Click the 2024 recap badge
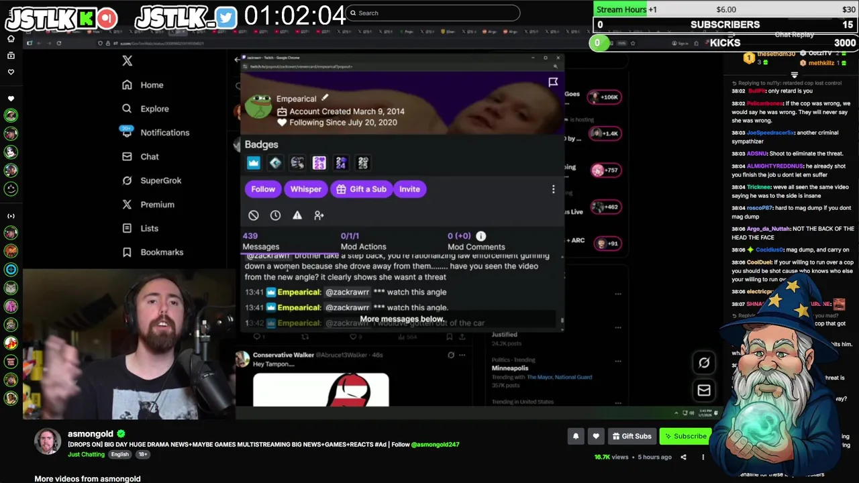 tap(341, 163)
